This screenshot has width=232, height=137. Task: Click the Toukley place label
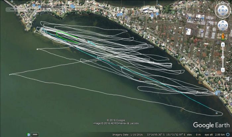click(x=195, y=19)
